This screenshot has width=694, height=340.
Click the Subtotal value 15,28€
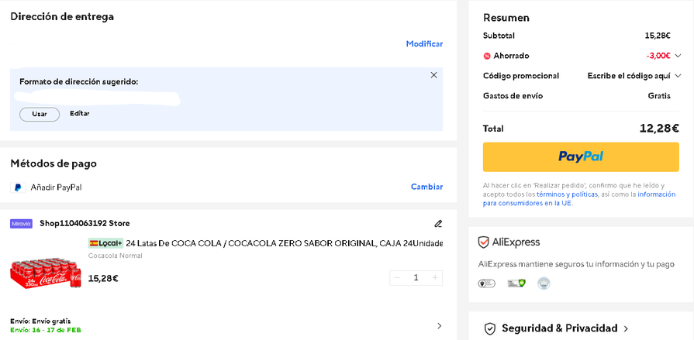click(658, 36)
